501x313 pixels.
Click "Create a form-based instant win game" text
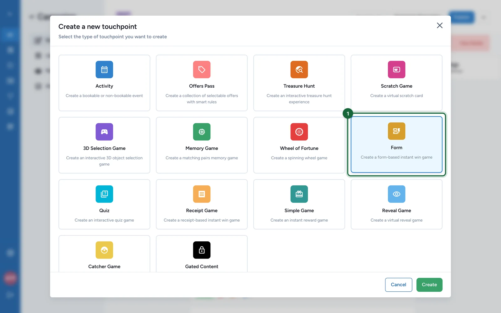[x=396, y=157]
